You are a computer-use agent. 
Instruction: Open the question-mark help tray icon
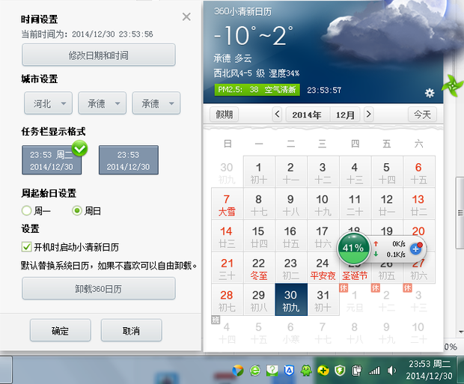pos(272,370)
